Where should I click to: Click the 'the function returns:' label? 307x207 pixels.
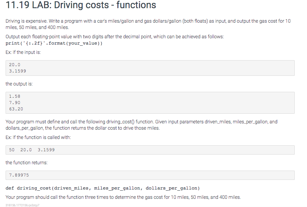tap(26, 163)
